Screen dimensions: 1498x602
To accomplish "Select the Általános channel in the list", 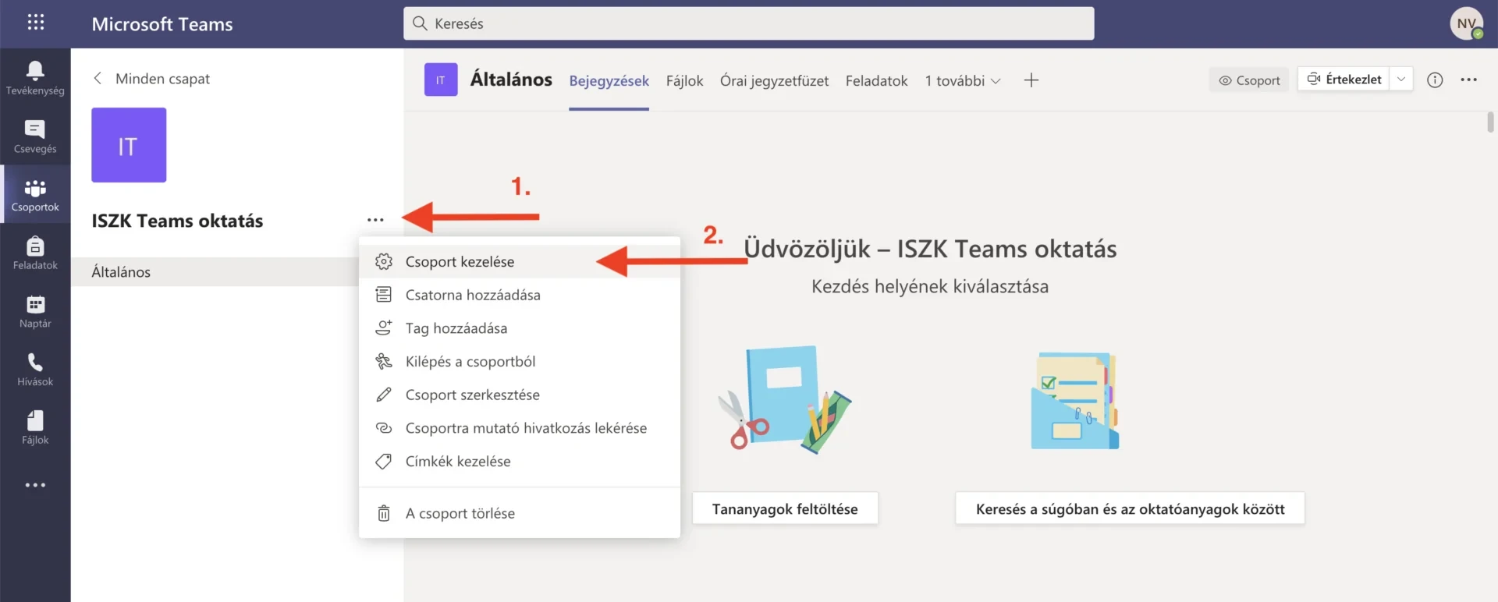I will pos(215,271).
